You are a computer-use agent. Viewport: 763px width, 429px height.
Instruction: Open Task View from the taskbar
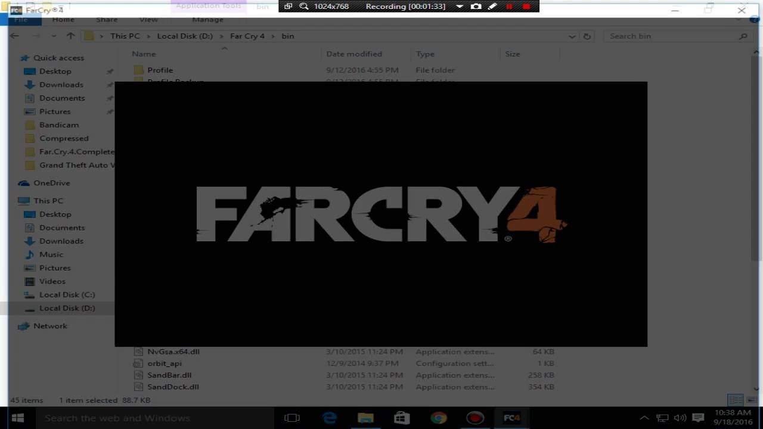point(292,418)
